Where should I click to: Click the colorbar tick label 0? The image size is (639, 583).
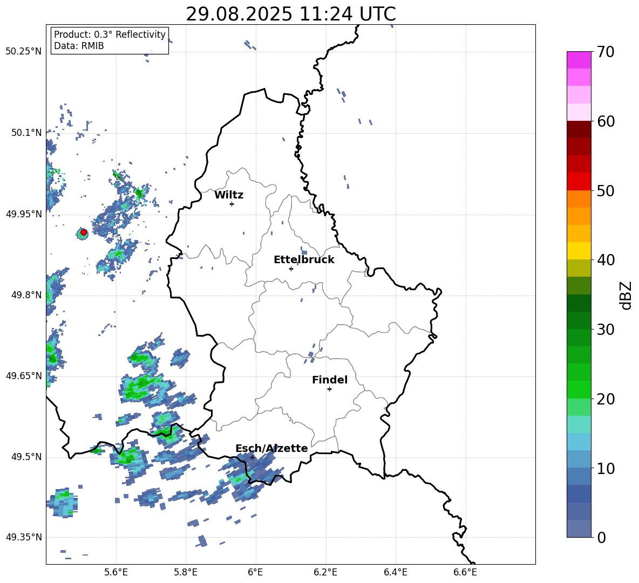point(602,537)
